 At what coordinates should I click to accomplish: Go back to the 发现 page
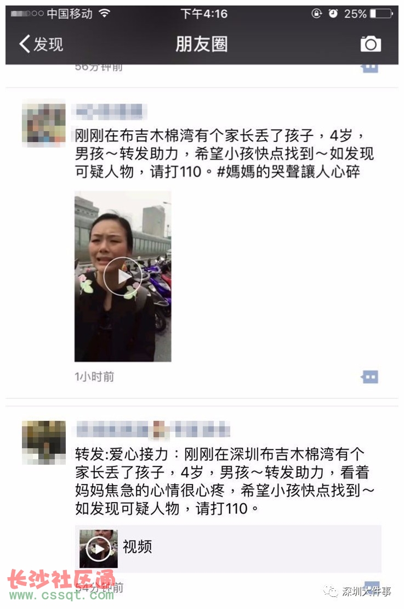41,44
